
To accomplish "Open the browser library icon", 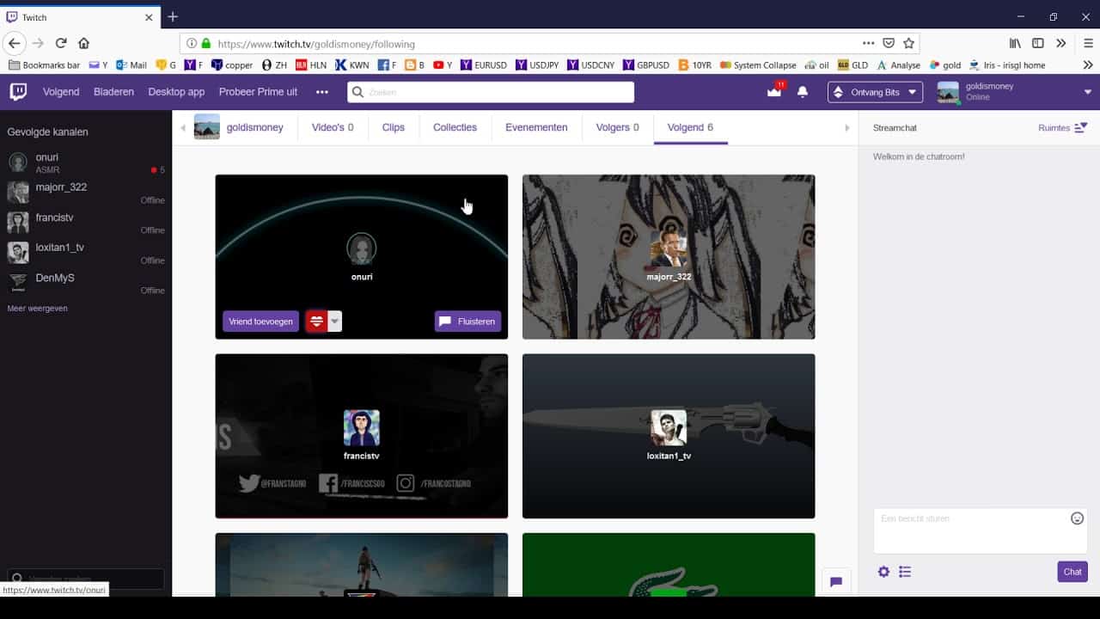I will [1015, 43].
